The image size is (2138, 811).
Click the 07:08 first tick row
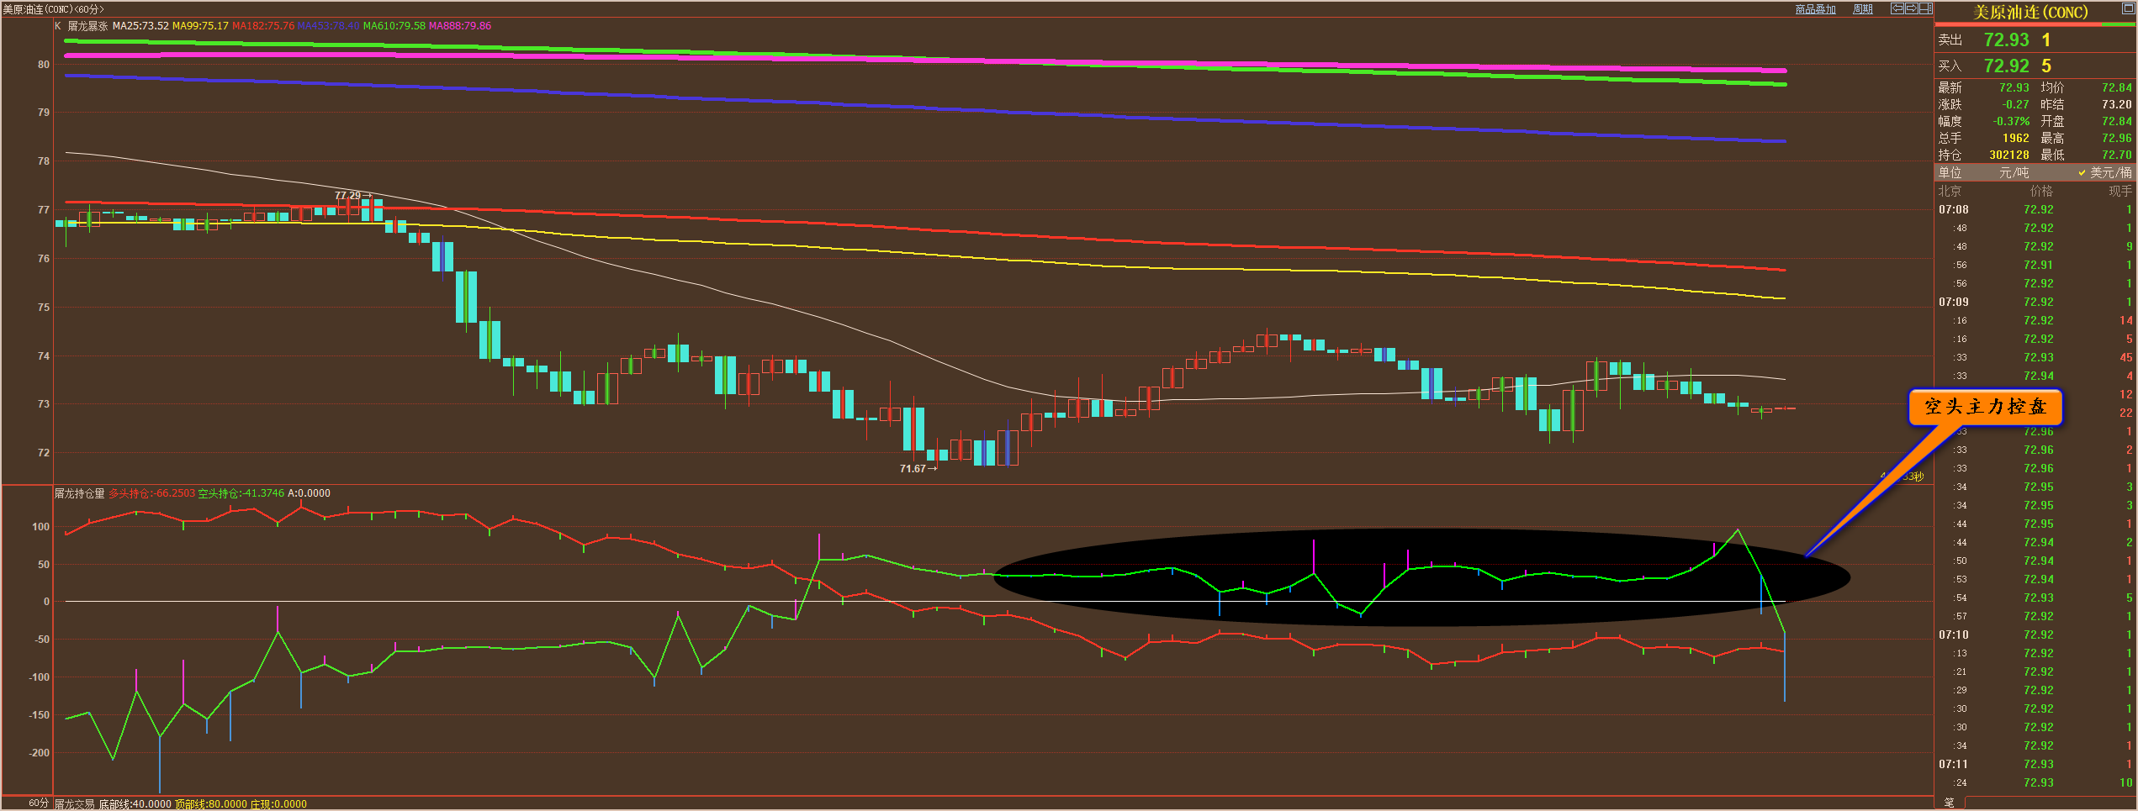coord(2035,209)
